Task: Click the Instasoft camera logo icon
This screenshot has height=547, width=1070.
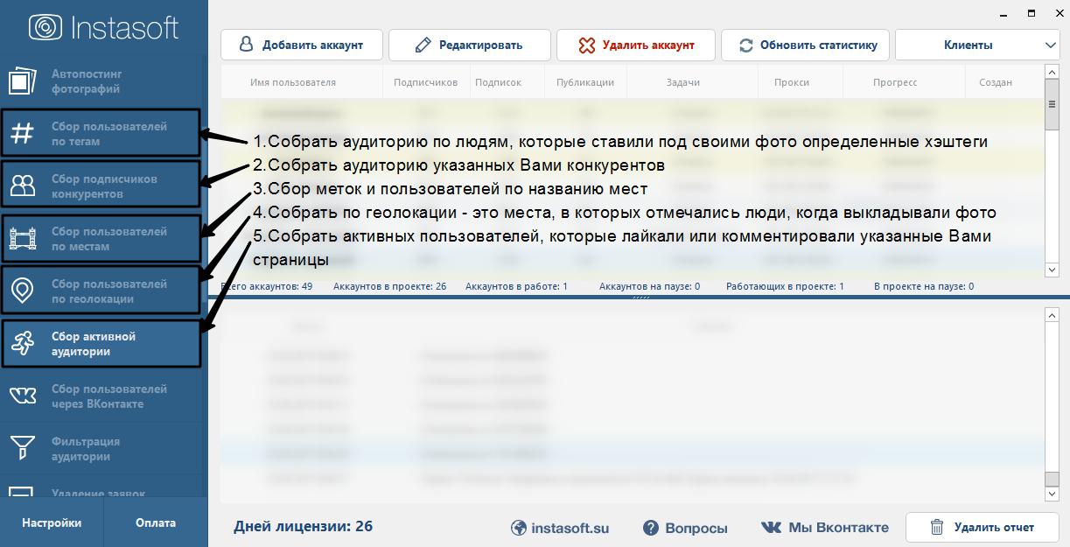Action: pyautogui.click(x=44, y=26)
